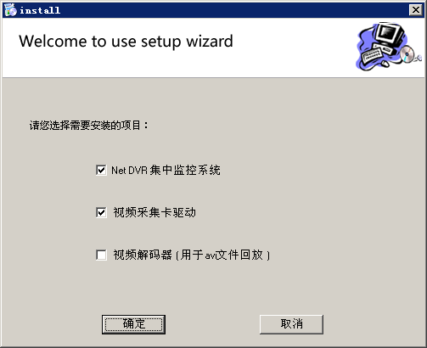This screenshot has height=348, width=427.
Task: Click the Net DVR 集中监控系统 label text
Action: tap(166, 170)
